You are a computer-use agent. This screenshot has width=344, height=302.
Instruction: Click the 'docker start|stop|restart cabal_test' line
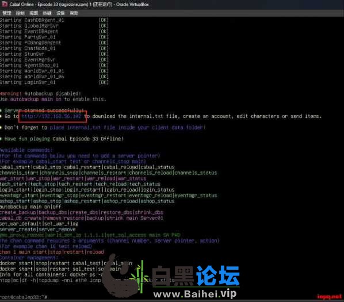66,263
